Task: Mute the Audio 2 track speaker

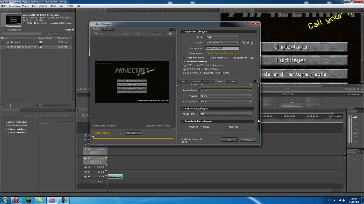Action: [85, 167]
